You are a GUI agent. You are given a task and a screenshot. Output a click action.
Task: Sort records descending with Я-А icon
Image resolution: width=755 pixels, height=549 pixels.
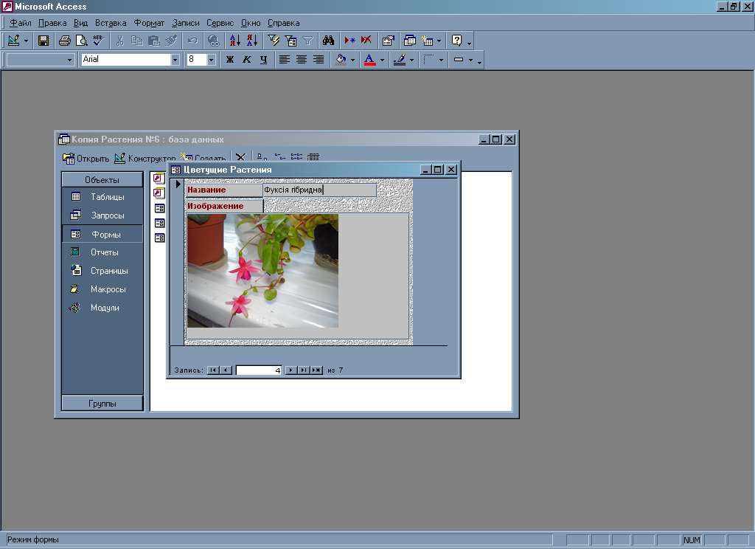(252, 41)
